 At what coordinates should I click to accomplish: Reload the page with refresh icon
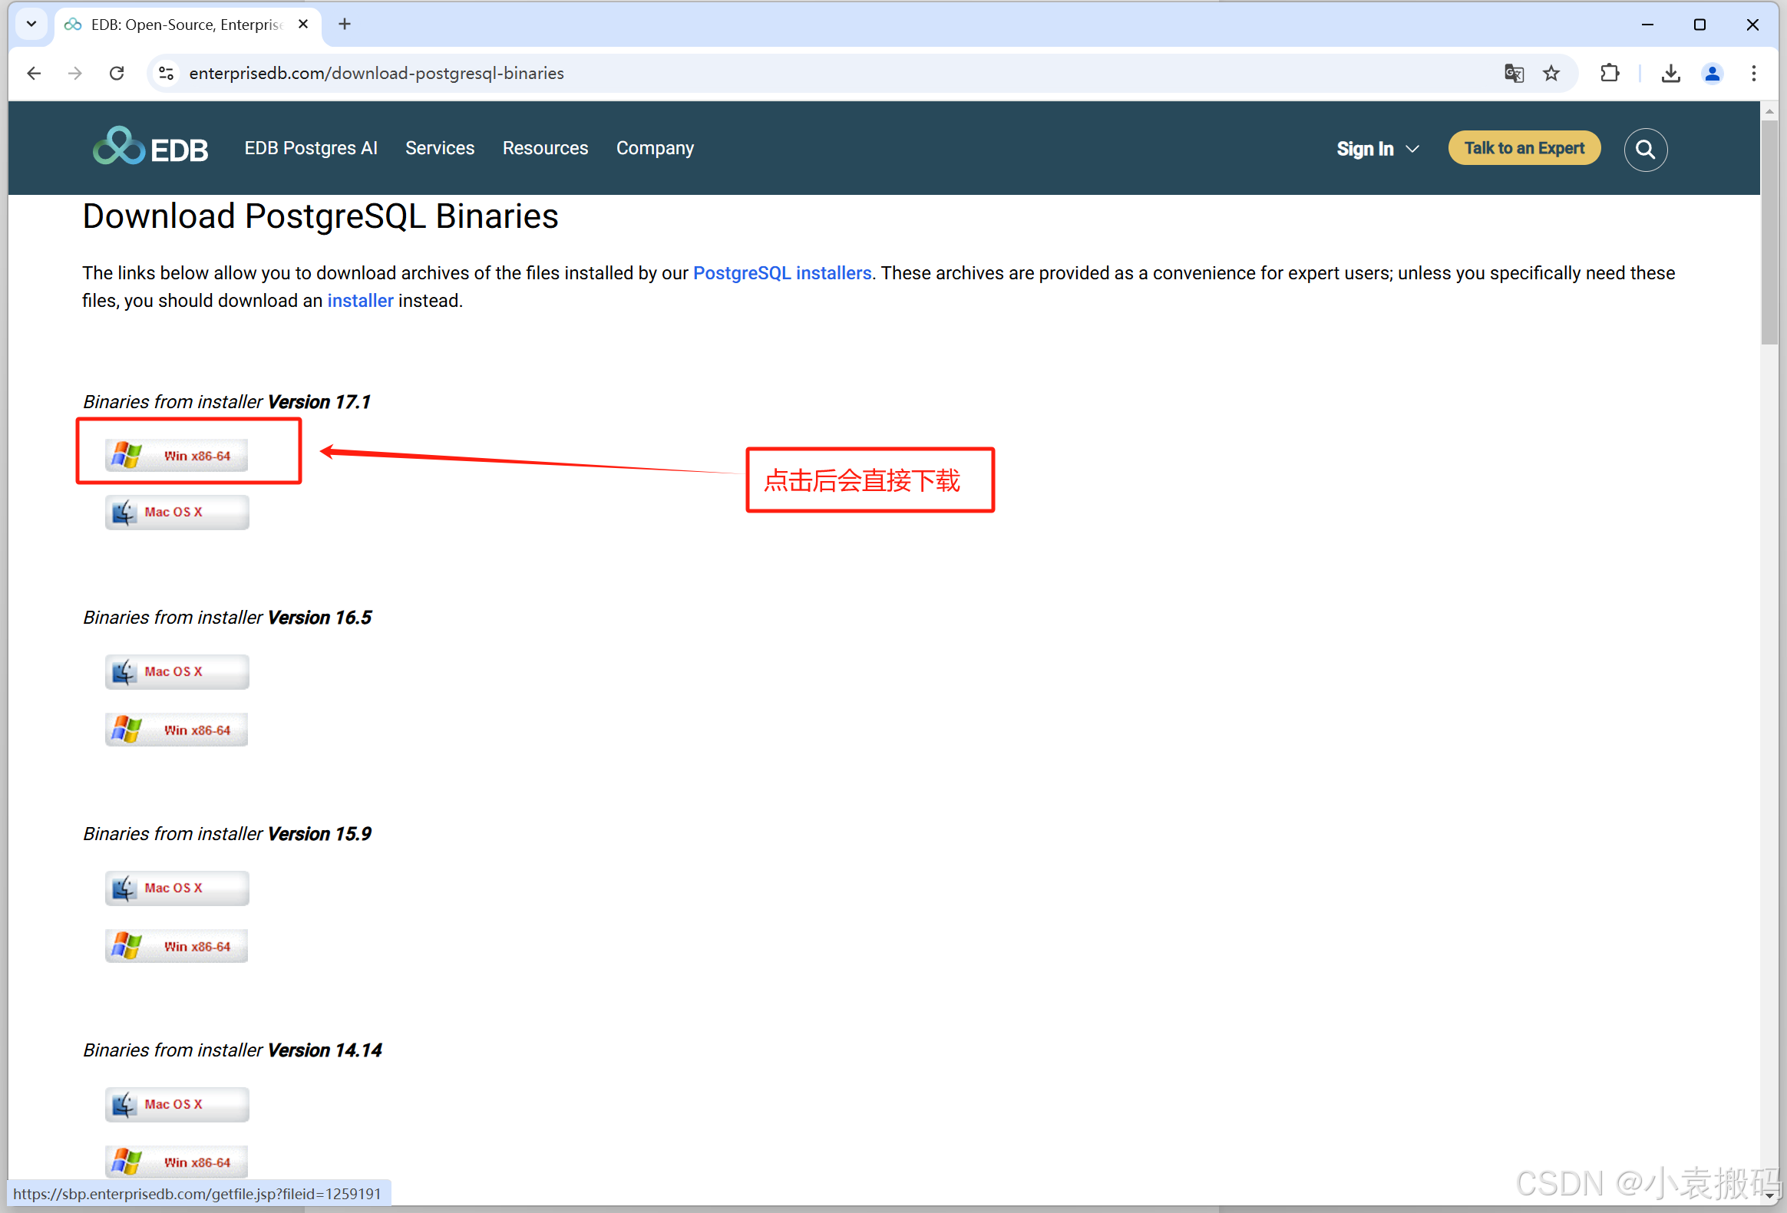click(x=117, y=73)
